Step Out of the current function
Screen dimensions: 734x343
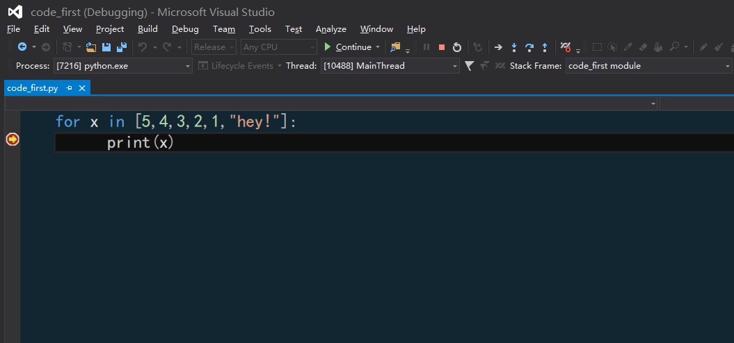(x=545, y=47)
